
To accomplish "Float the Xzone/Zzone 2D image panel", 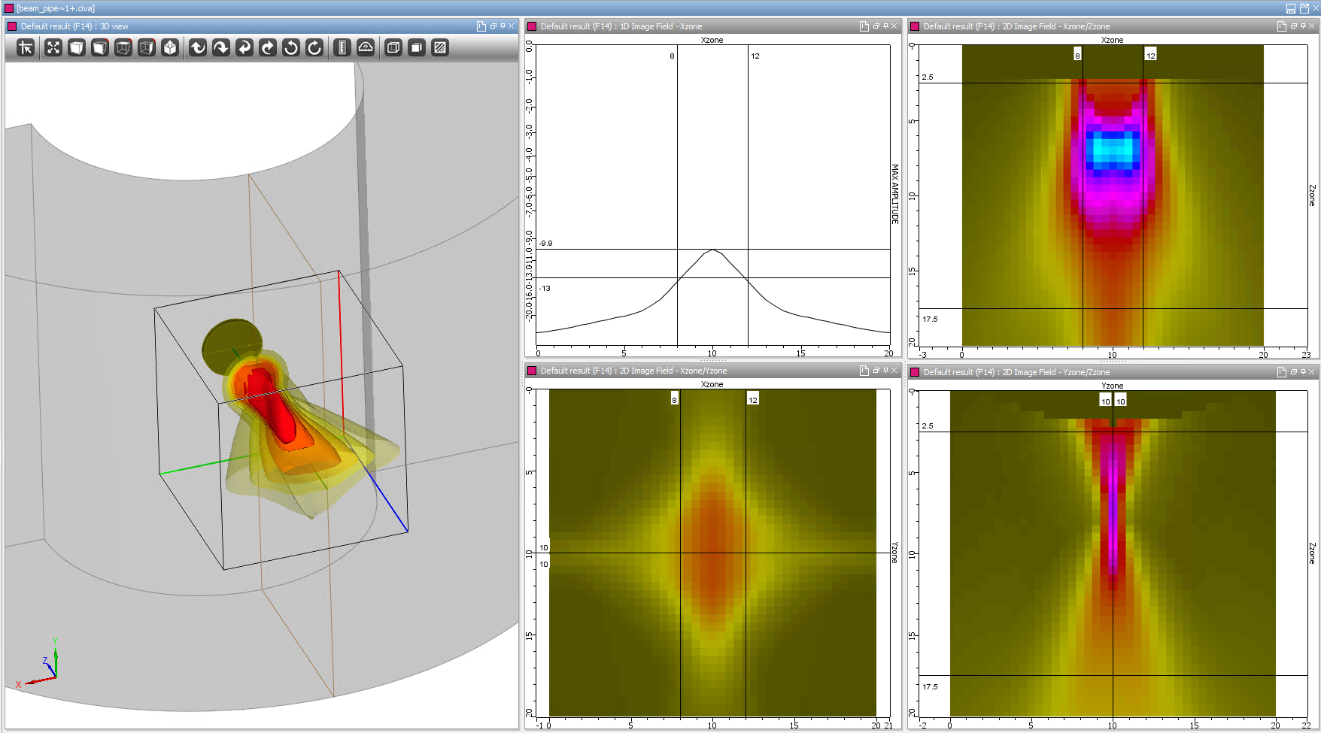I will click(1293, 26).
